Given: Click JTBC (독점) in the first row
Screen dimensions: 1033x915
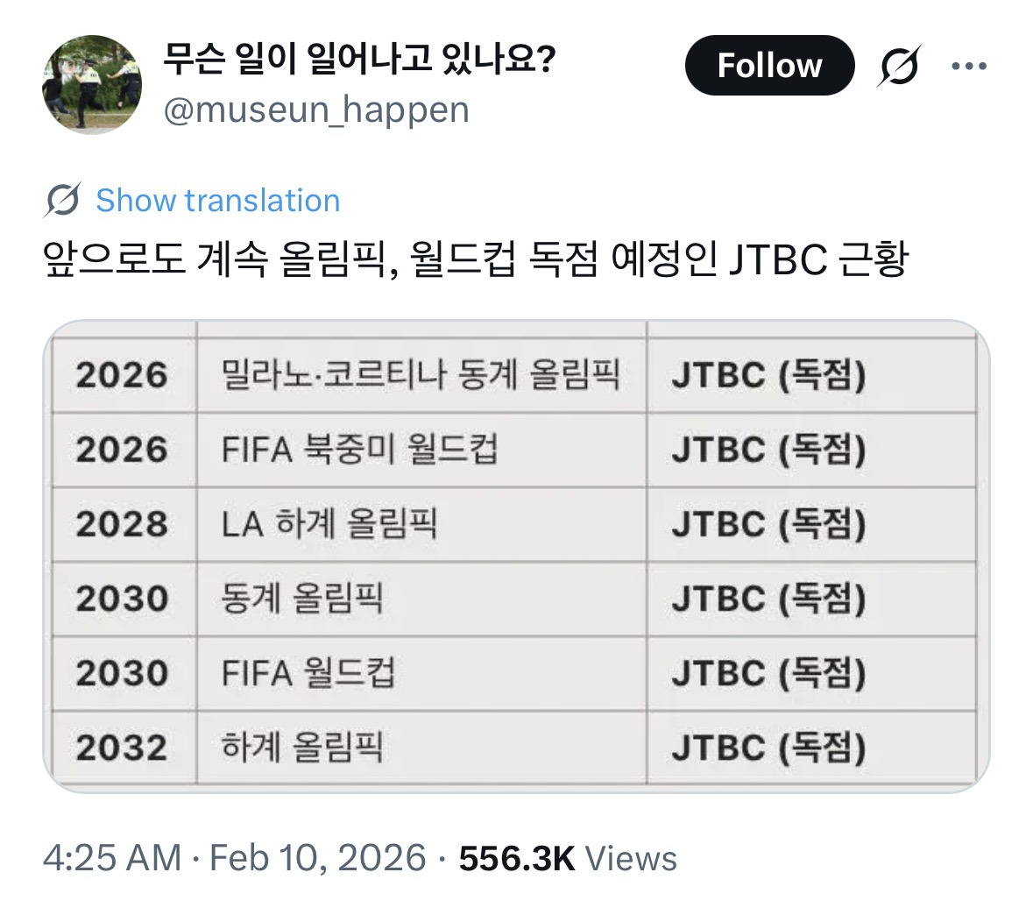Looking at the screenshot, I should click(768, 375).
